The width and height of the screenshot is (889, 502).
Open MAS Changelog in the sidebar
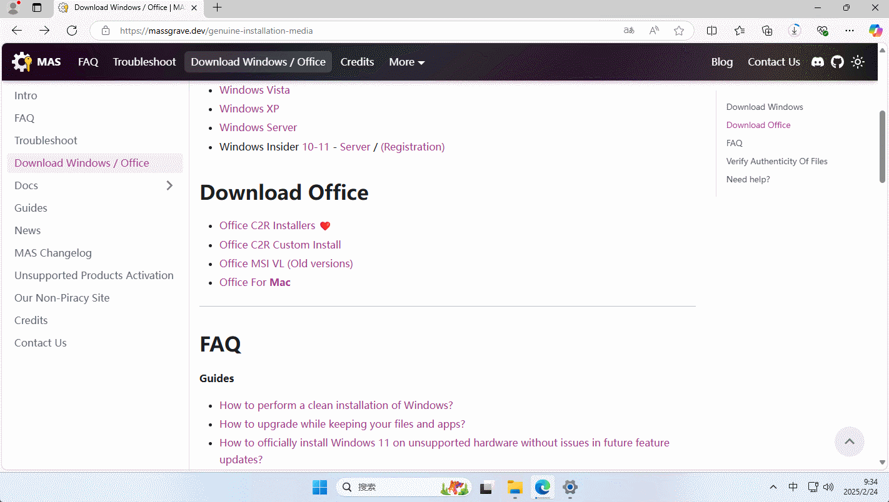(x=53, y=253)
